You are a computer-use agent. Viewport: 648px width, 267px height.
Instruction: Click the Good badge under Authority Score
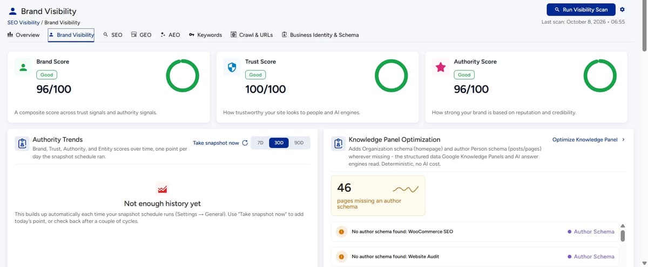pos(464,75)
